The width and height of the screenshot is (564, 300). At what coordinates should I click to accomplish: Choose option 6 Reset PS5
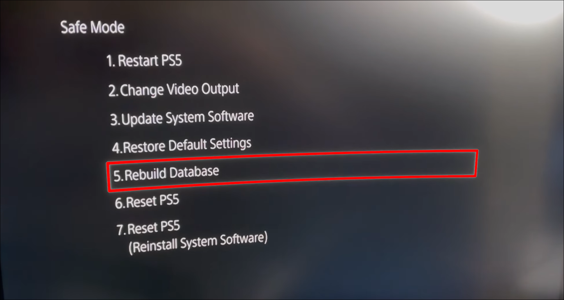point(147,201)
